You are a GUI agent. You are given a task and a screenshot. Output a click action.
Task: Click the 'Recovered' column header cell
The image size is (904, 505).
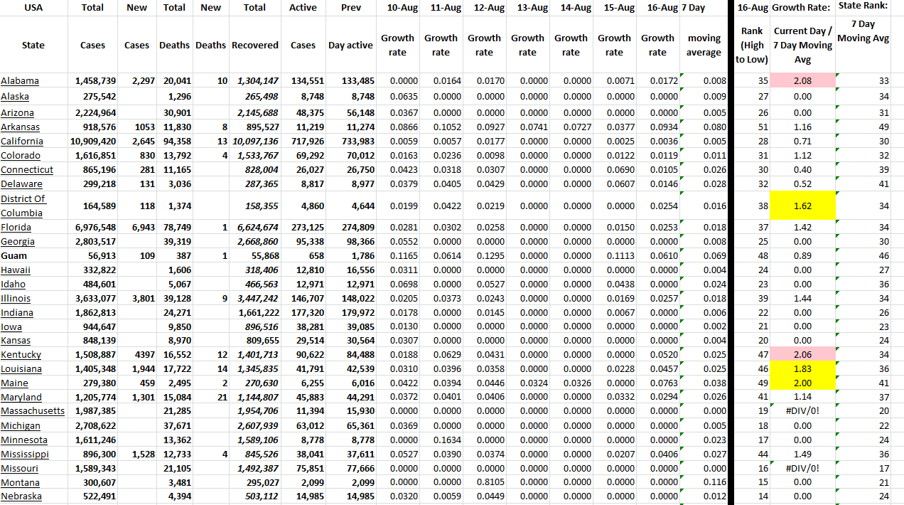click(254, 45)
